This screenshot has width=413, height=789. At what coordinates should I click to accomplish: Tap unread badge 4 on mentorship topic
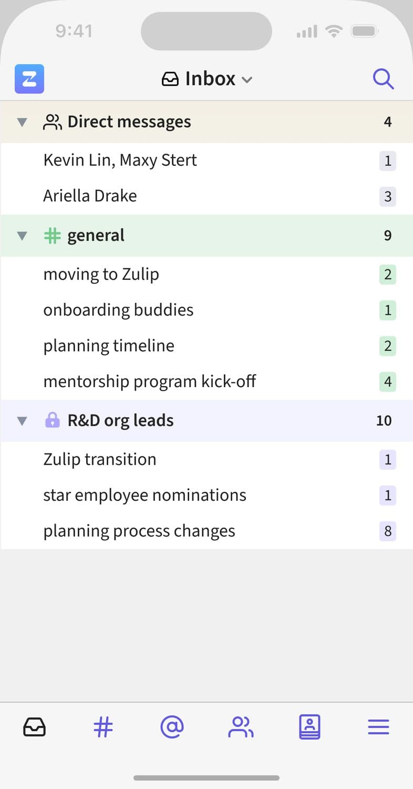(388, 381)
